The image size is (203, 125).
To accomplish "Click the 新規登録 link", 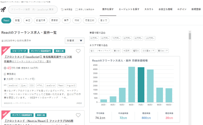I will coord(196,9).
